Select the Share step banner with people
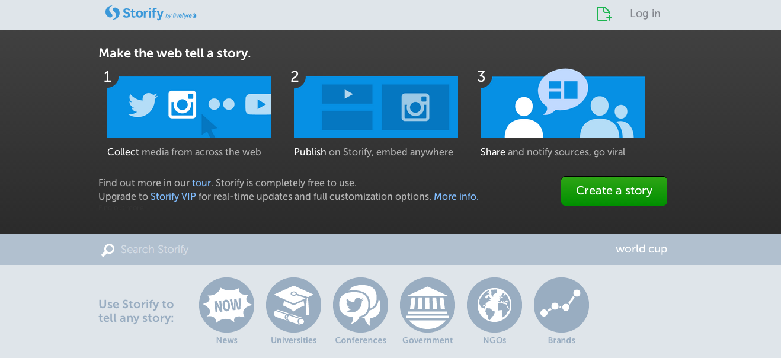Screen dimensions: 781x358 [562, 104]
